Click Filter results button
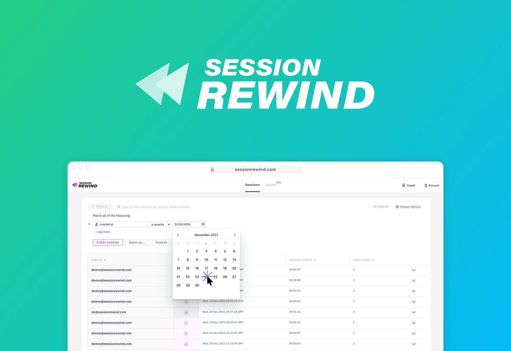511x351 pixels. click(x=108, y=242)
